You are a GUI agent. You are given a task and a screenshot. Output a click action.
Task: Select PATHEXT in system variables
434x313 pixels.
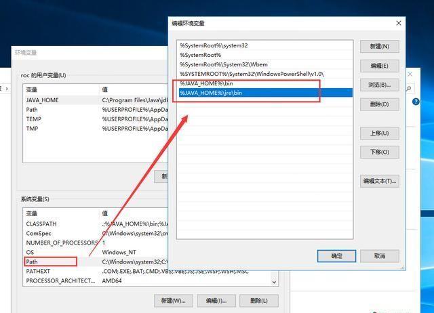coord(146,271)
